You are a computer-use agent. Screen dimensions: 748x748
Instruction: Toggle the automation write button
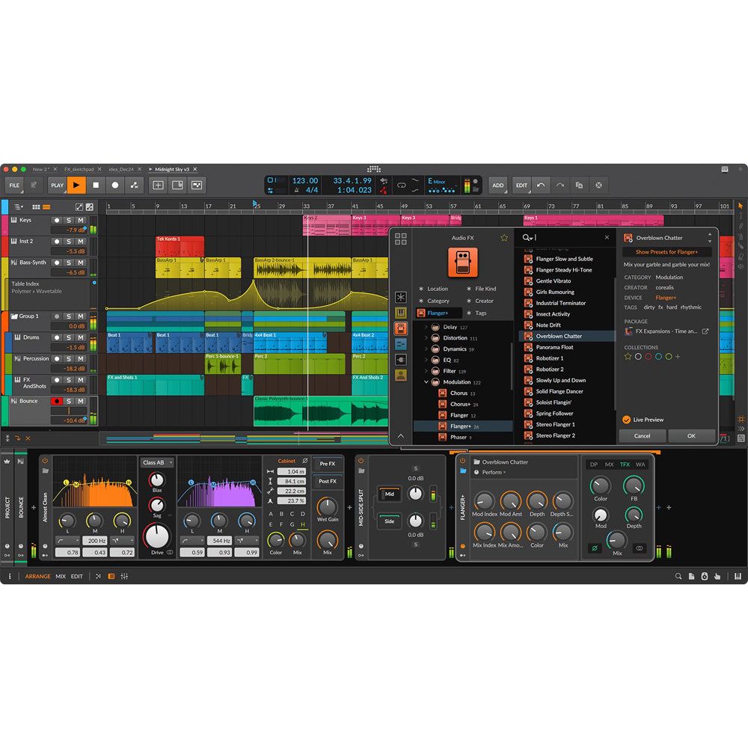[x=135, y=185]
